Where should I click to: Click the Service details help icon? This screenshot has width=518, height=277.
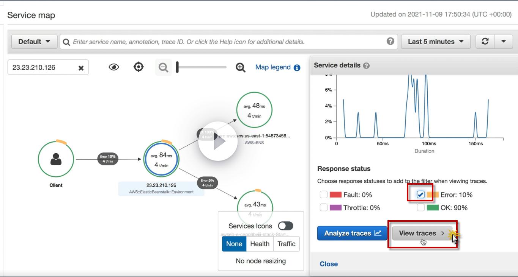click(366, 65)
